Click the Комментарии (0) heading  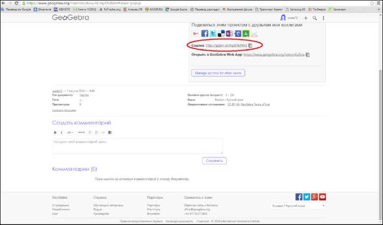coord(75,169)
